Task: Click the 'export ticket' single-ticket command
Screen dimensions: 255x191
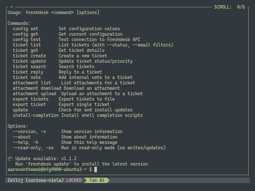Action: (x=29, y=104)
